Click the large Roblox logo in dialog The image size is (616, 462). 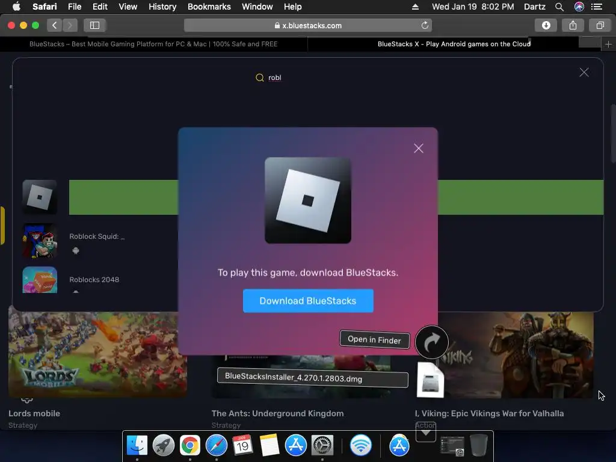pos(308,200)
